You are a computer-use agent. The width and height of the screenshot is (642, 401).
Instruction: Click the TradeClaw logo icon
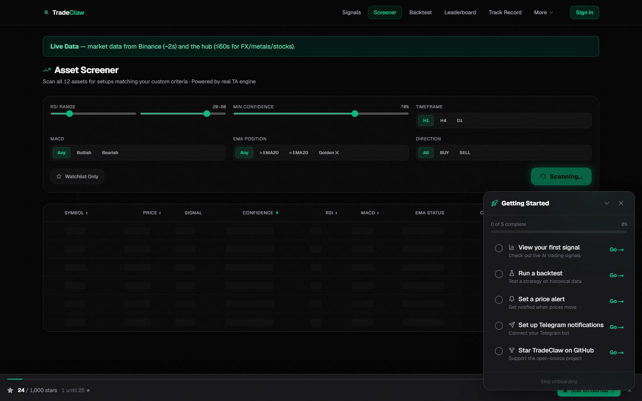coord(46,12)
